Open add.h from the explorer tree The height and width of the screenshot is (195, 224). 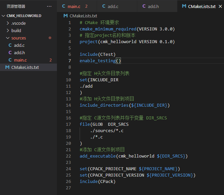(x=19, y=53)
